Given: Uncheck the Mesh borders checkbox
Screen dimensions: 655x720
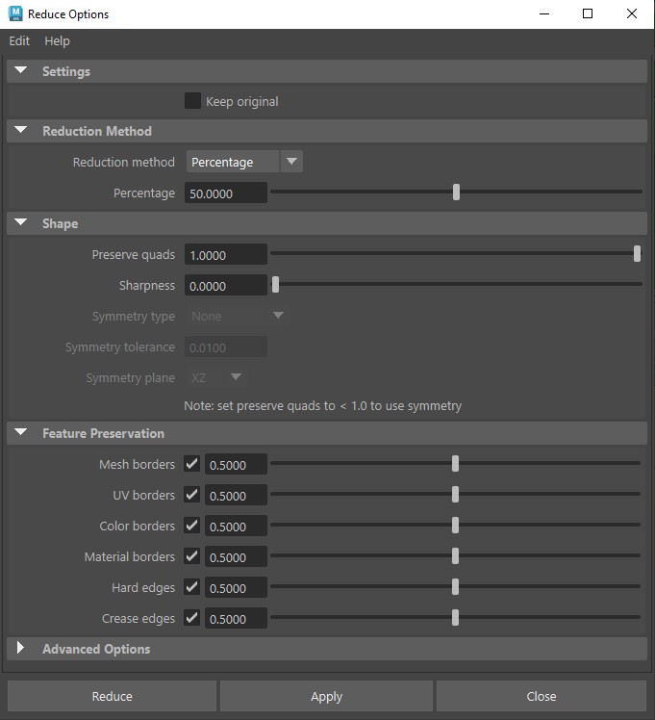Looking at the screenshot, I should coord(192,464).
